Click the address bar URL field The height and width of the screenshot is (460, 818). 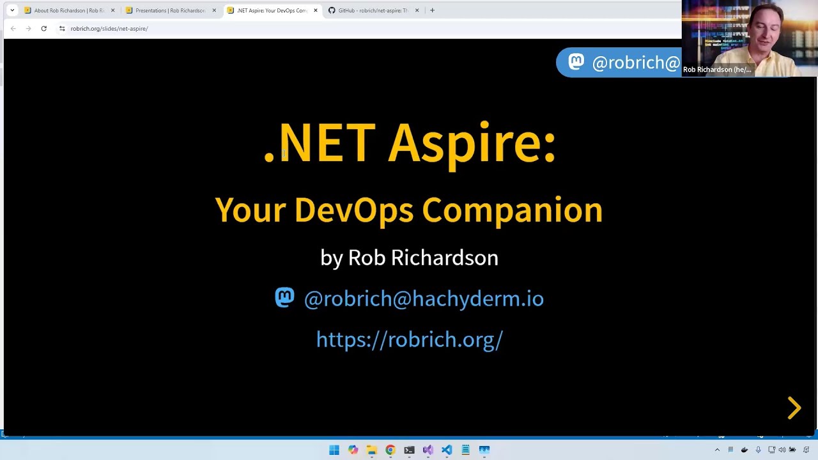371,28
